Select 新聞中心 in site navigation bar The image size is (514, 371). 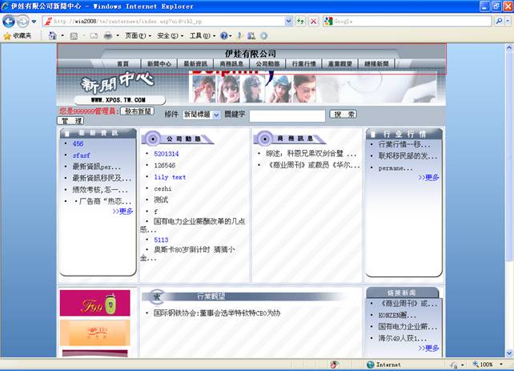[159, 63]
